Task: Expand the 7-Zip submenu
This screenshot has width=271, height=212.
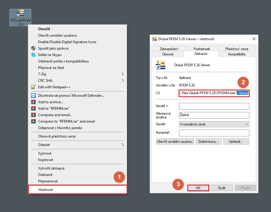Action: [77, 74]
